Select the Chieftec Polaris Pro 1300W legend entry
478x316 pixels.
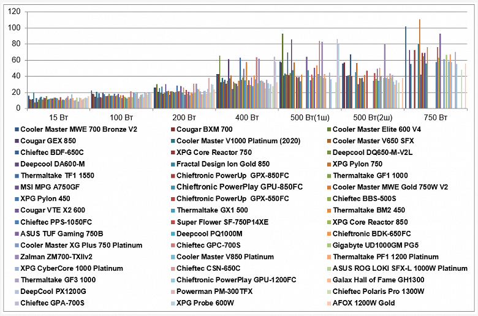[x=376, y=292]
